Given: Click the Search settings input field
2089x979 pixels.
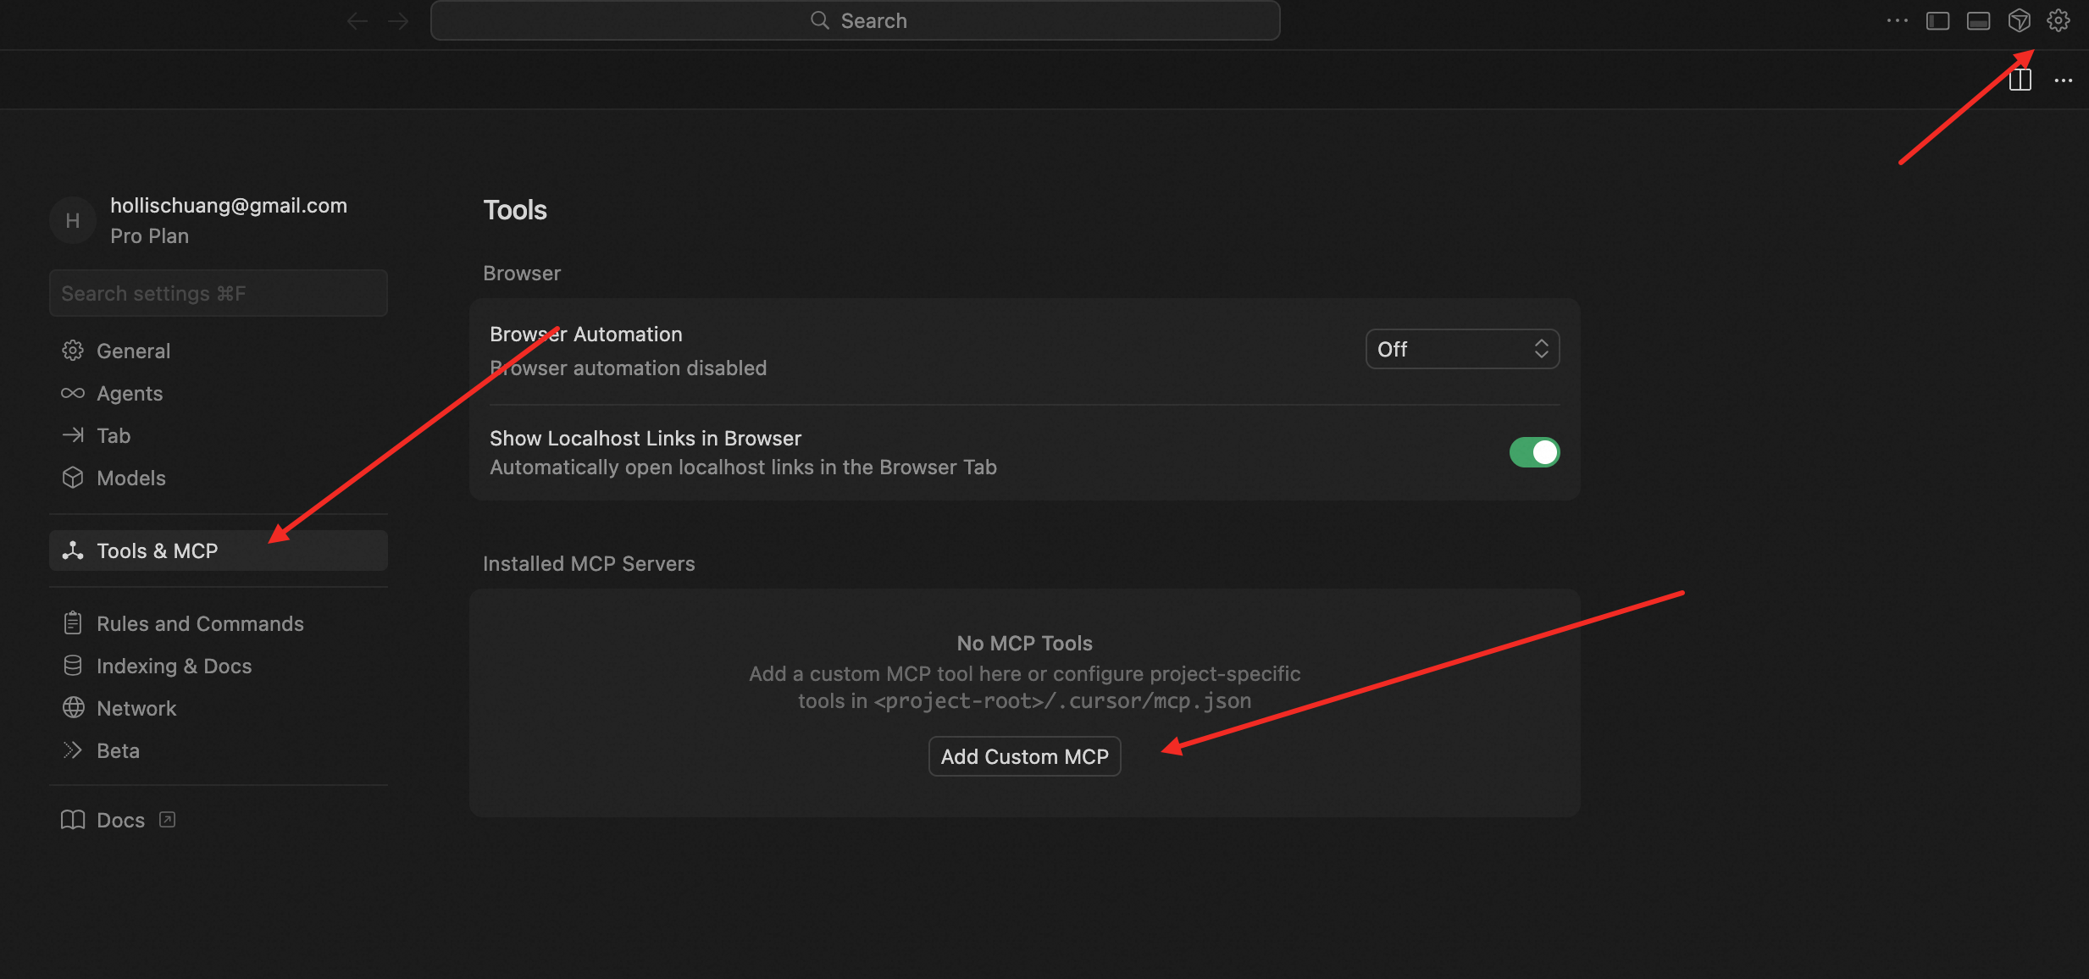Looking at the screenshot, I should pos(219,293).
